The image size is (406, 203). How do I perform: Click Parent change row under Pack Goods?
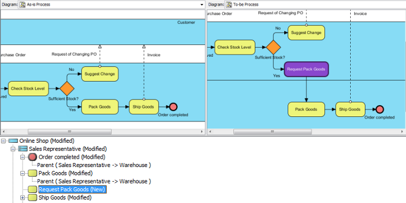point(94,181)
